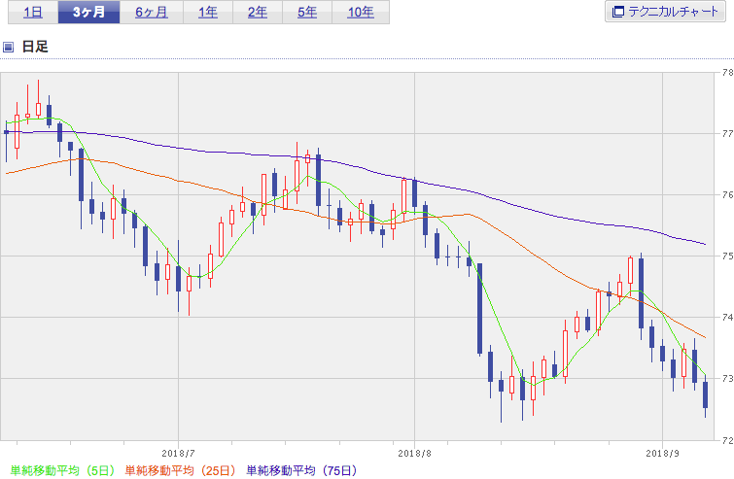Click the 76 price axis label

[x=727, y=195]
